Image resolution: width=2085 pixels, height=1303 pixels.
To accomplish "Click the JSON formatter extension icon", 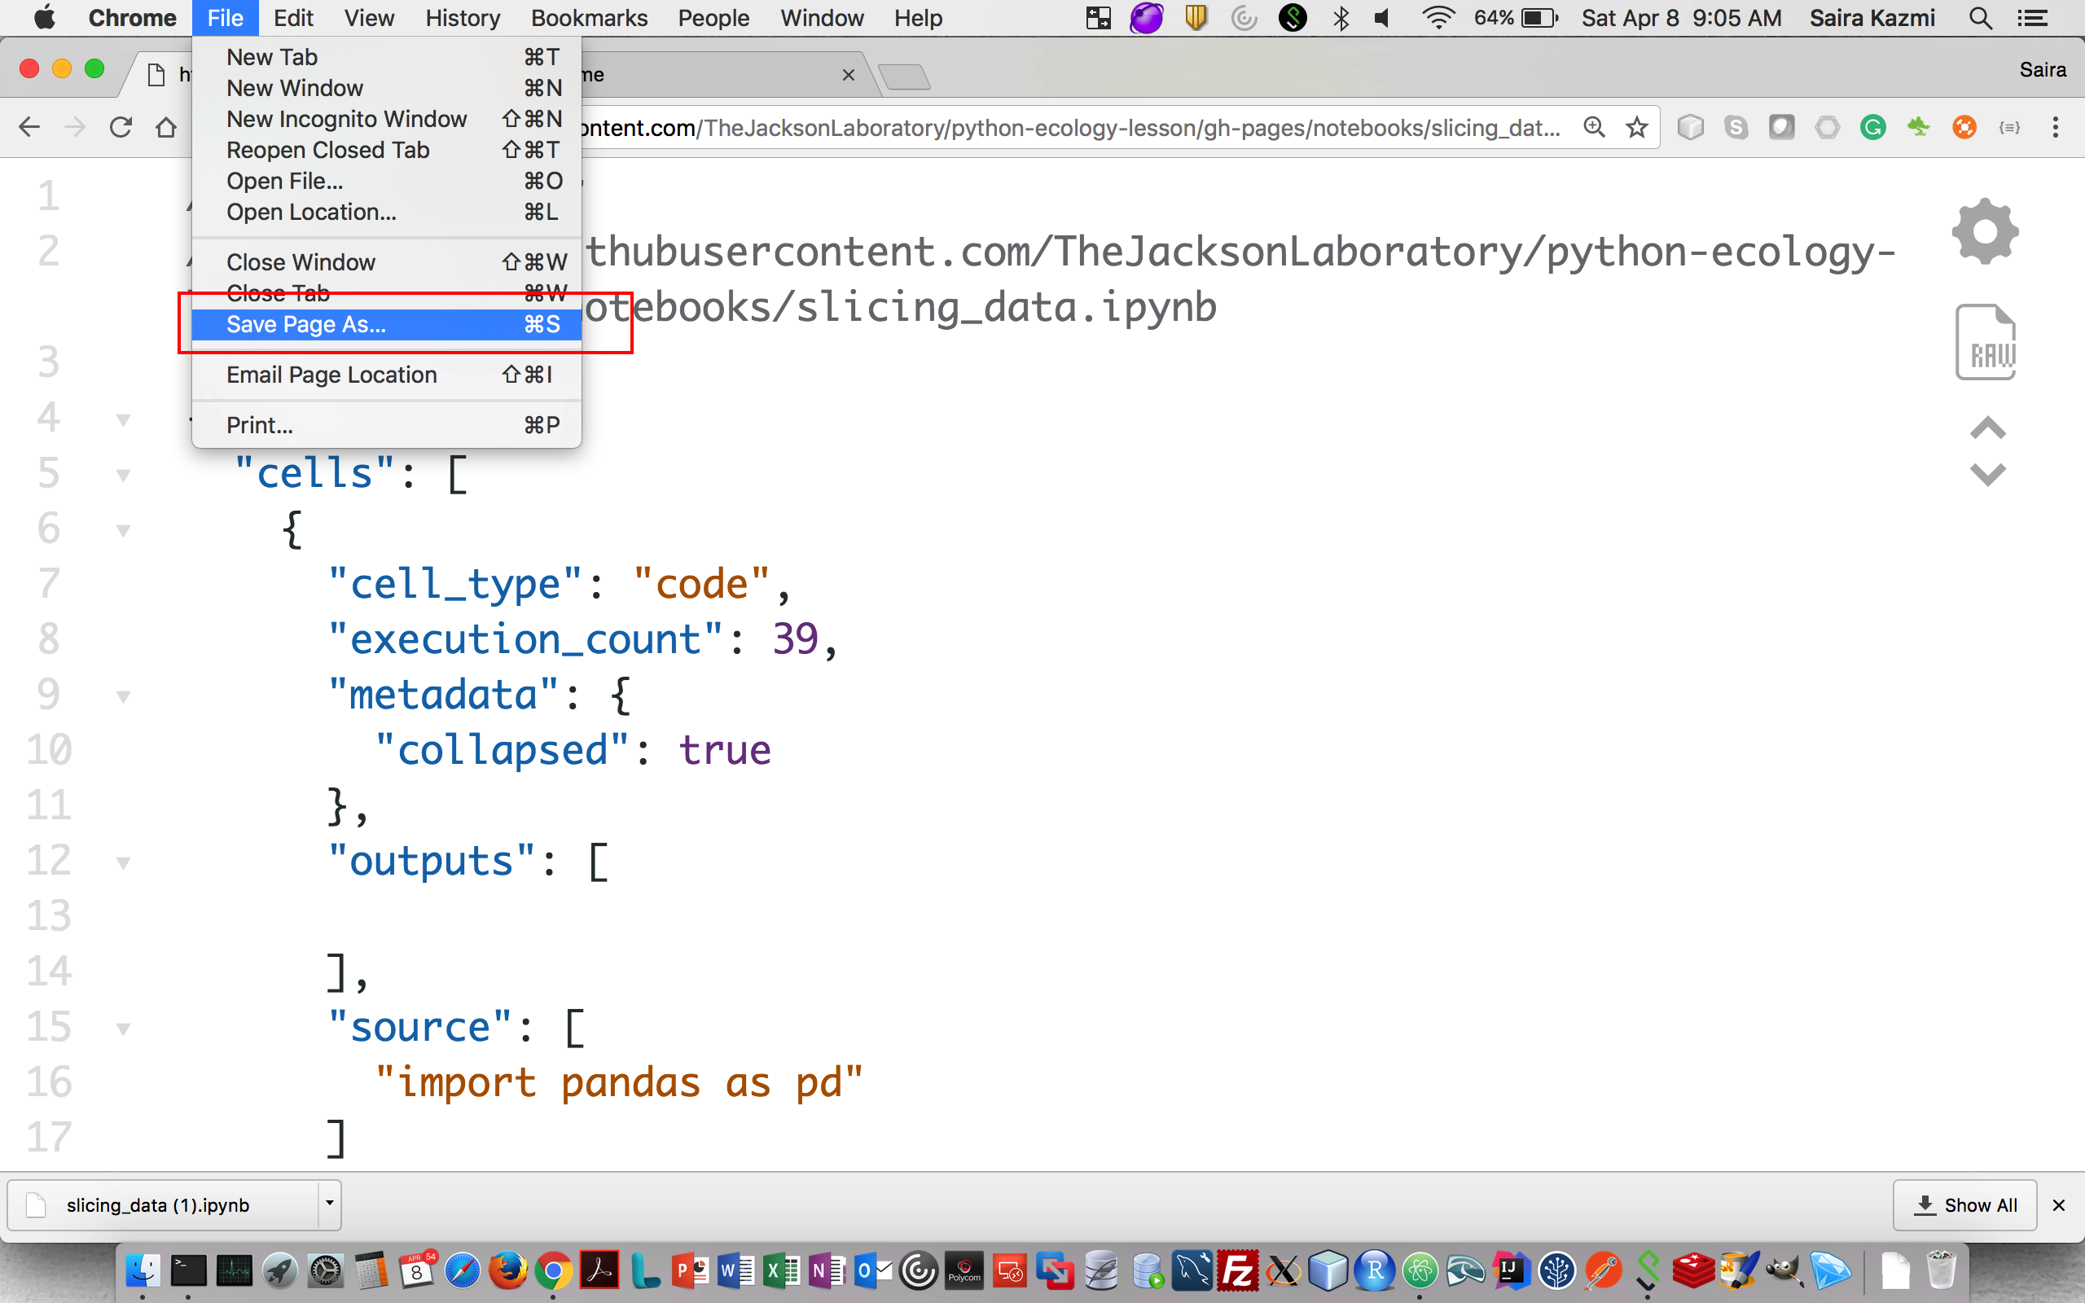I will point(2010,128).
